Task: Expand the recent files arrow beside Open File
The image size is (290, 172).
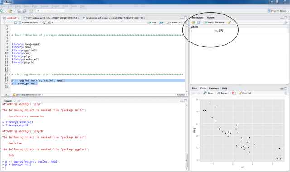Action: (x=14, y=11)
